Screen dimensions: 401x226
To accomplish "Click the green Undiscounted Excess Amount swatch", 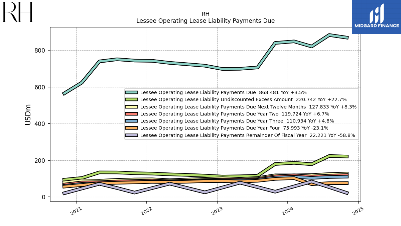I will tap(131, 100).
